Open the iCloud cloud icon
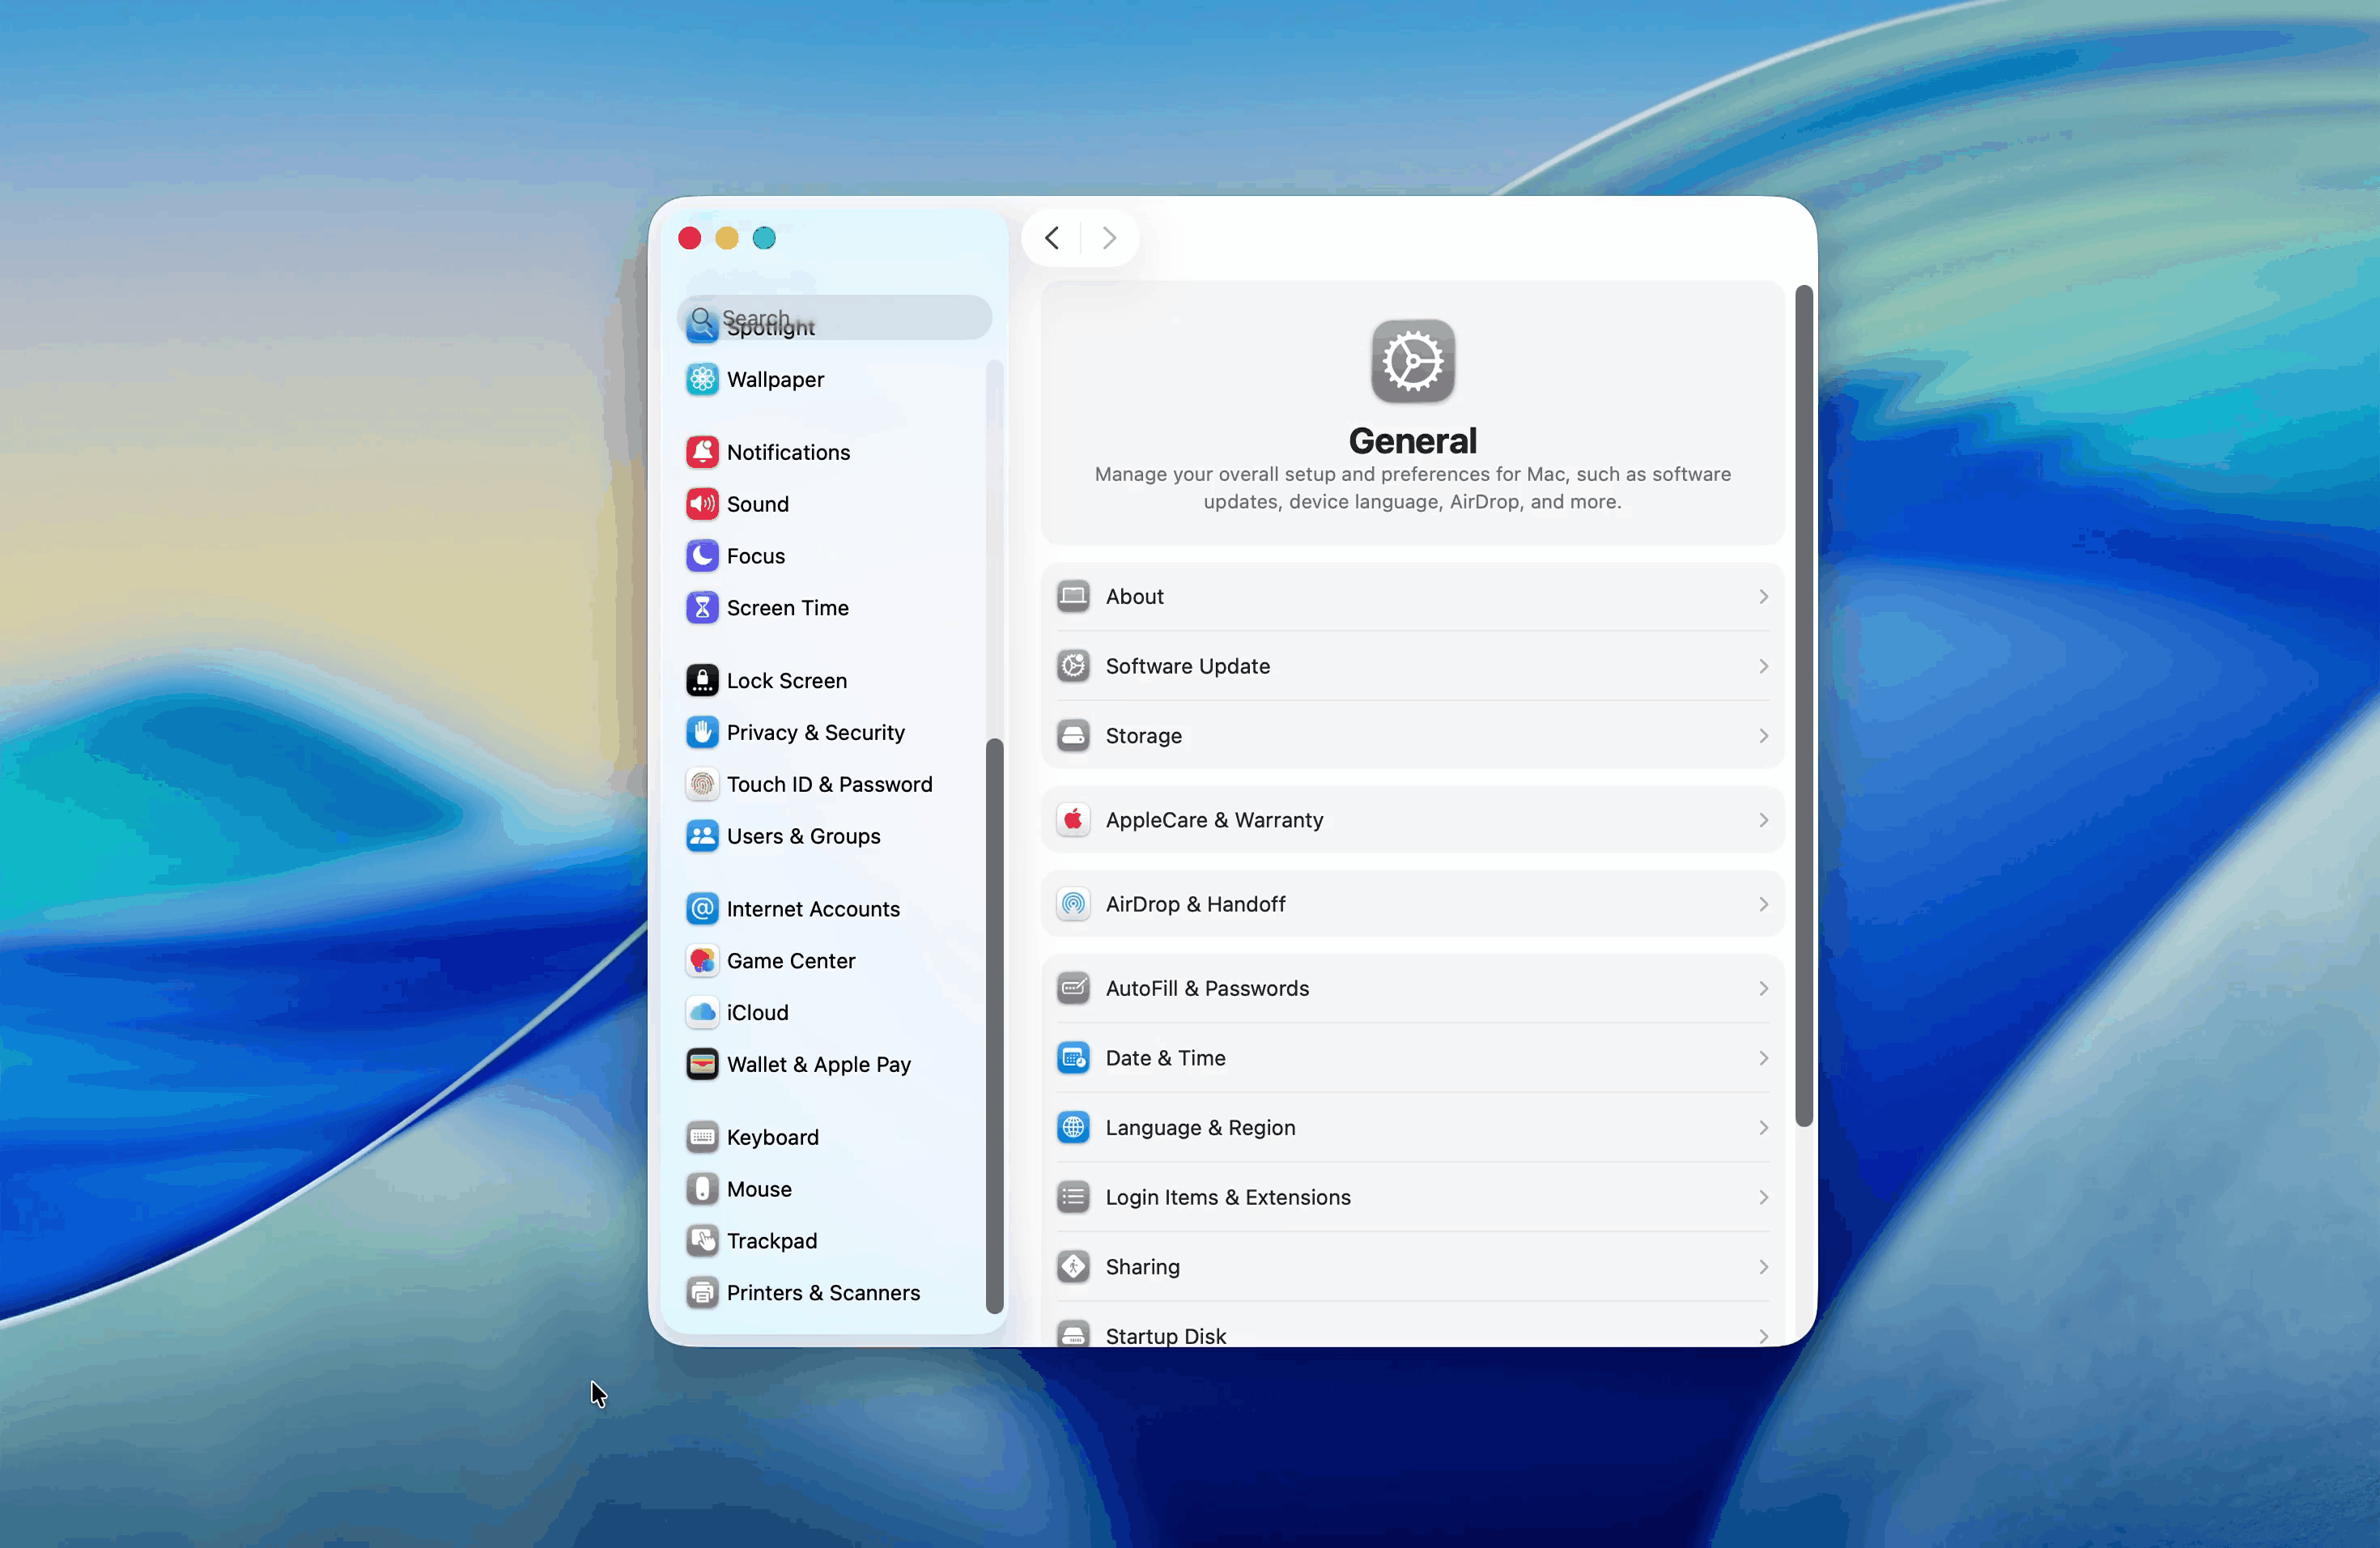 point(702,1013)
